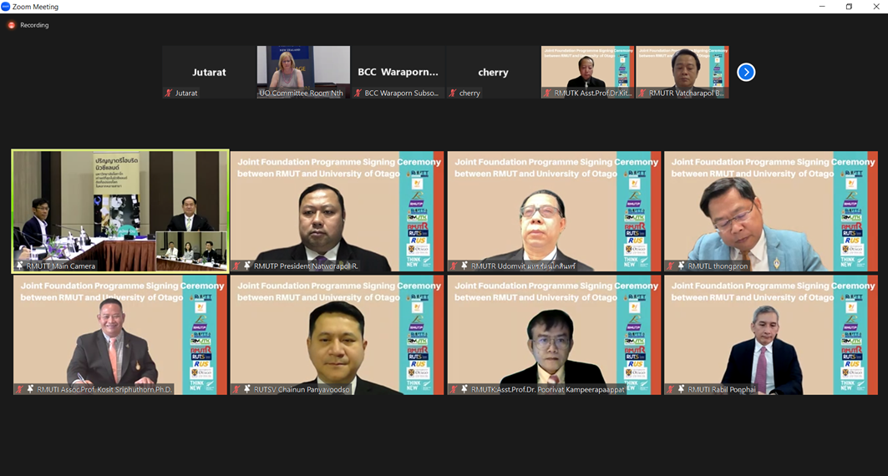Select RMUTI Assoc.Prof. Kosit Sriphuthorn video tile
The height and width of the screenshot is (476, 888).
(x=119, y=334)
